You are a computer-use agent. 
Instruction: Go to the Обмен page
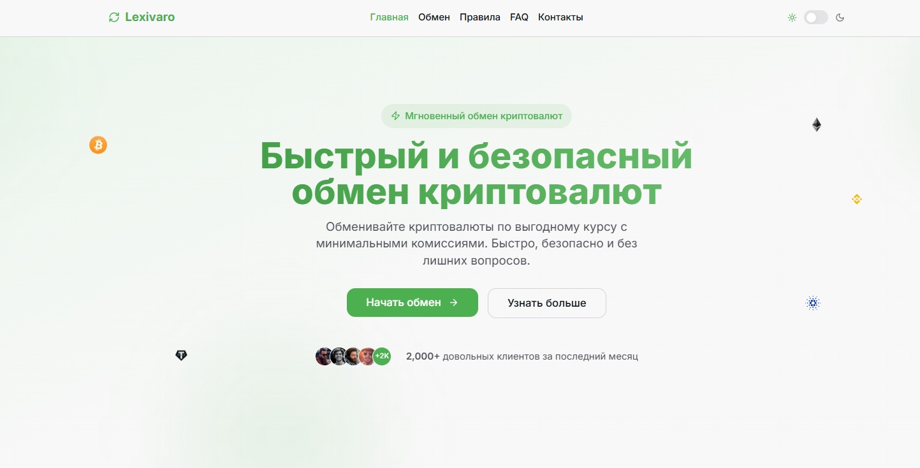(x=434, y=17)
